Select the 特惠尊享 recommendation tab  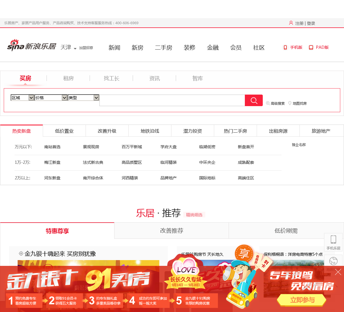57,231
